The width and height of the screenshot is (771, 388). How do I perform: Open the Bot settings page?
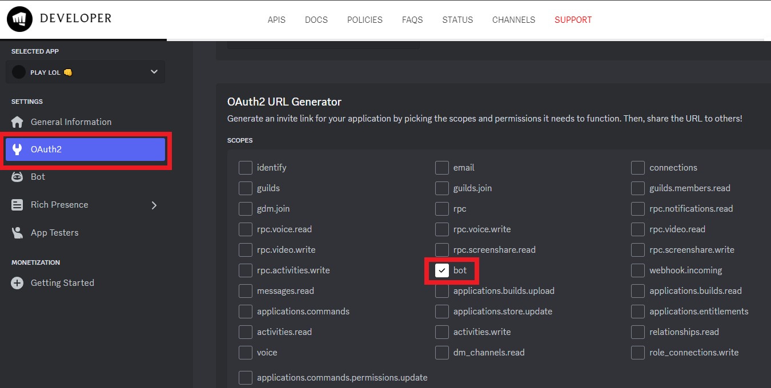[x=86, y=177]
